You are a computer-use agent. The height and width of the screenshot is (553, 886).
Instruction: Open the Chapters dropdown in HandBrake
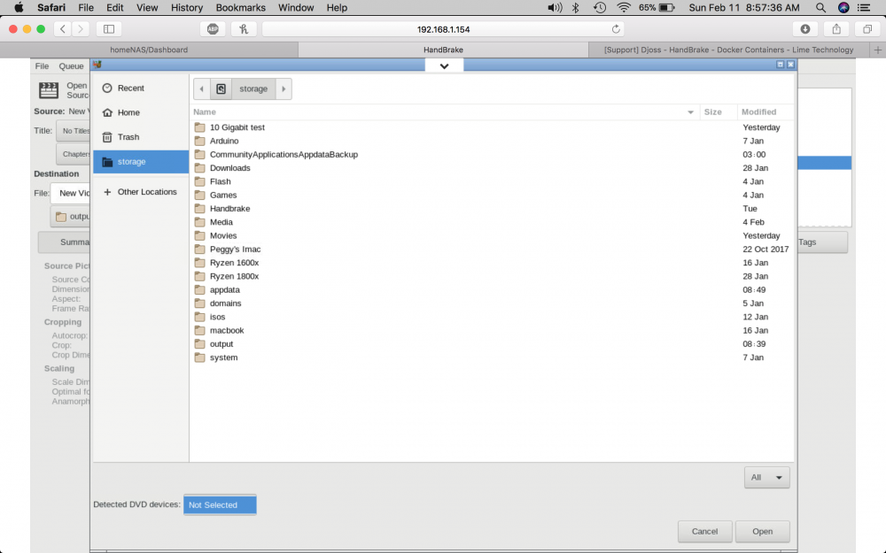(x=74, y=154)
